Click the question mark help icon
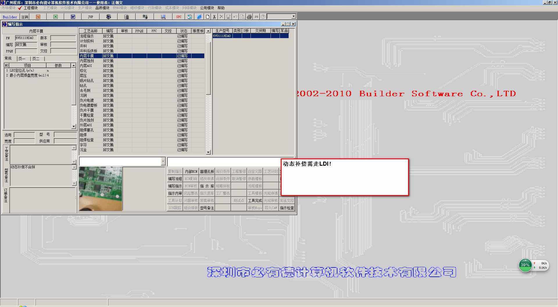 coord(263,17)
